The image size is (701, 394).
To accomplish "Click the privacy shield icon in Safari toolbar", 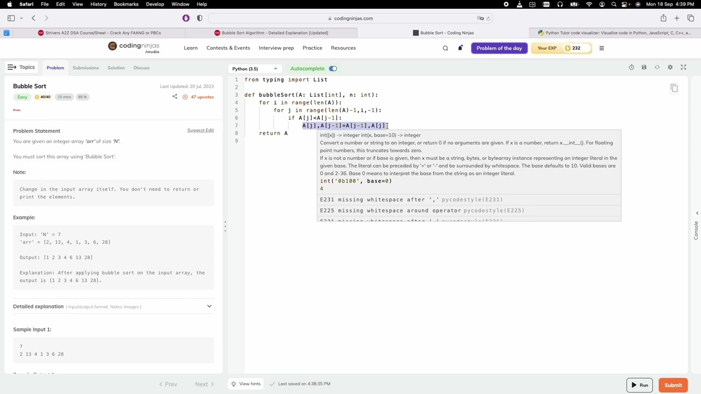I will coord(199,18).
